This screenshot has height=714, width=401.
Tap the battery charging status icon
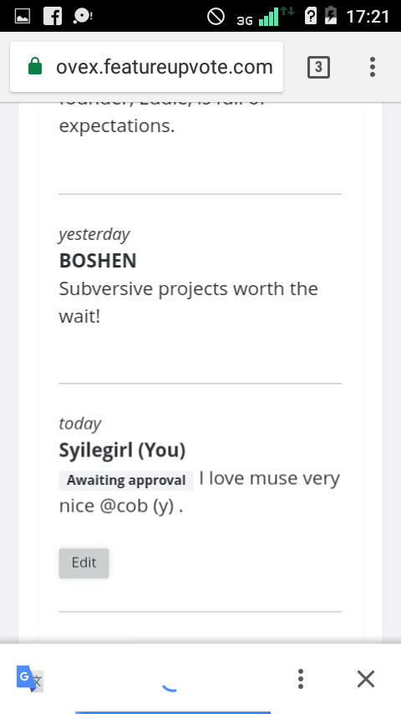(331, 16)
